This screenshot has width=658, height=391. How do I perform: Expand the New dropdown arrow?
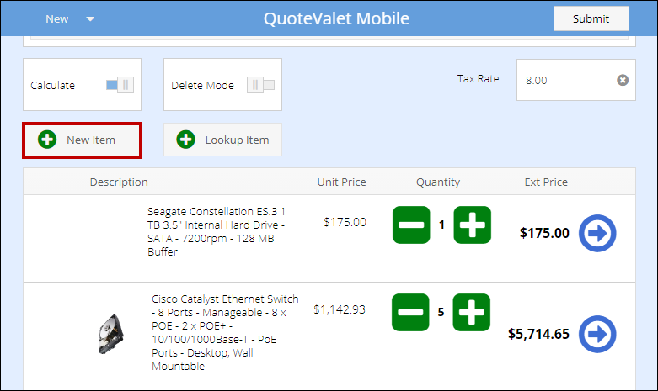click(x=91, y=19)
